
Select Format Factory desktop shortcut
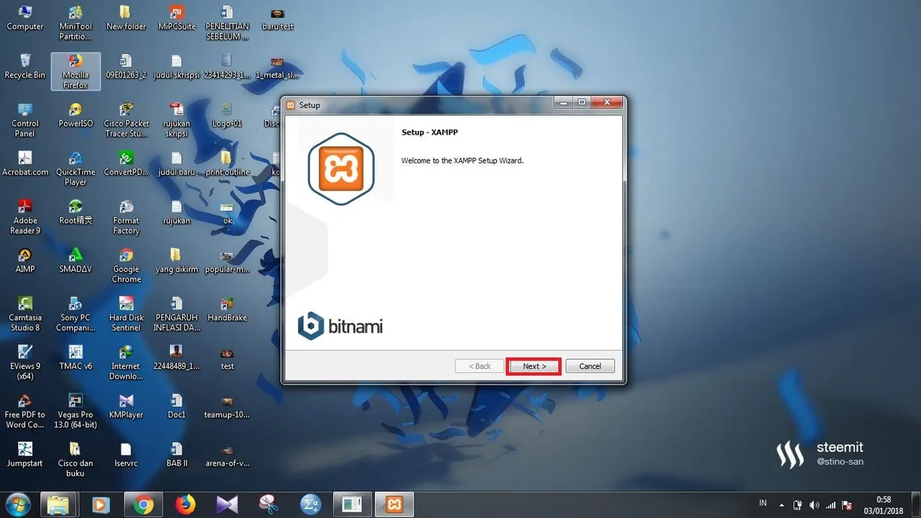coord(126,217)
